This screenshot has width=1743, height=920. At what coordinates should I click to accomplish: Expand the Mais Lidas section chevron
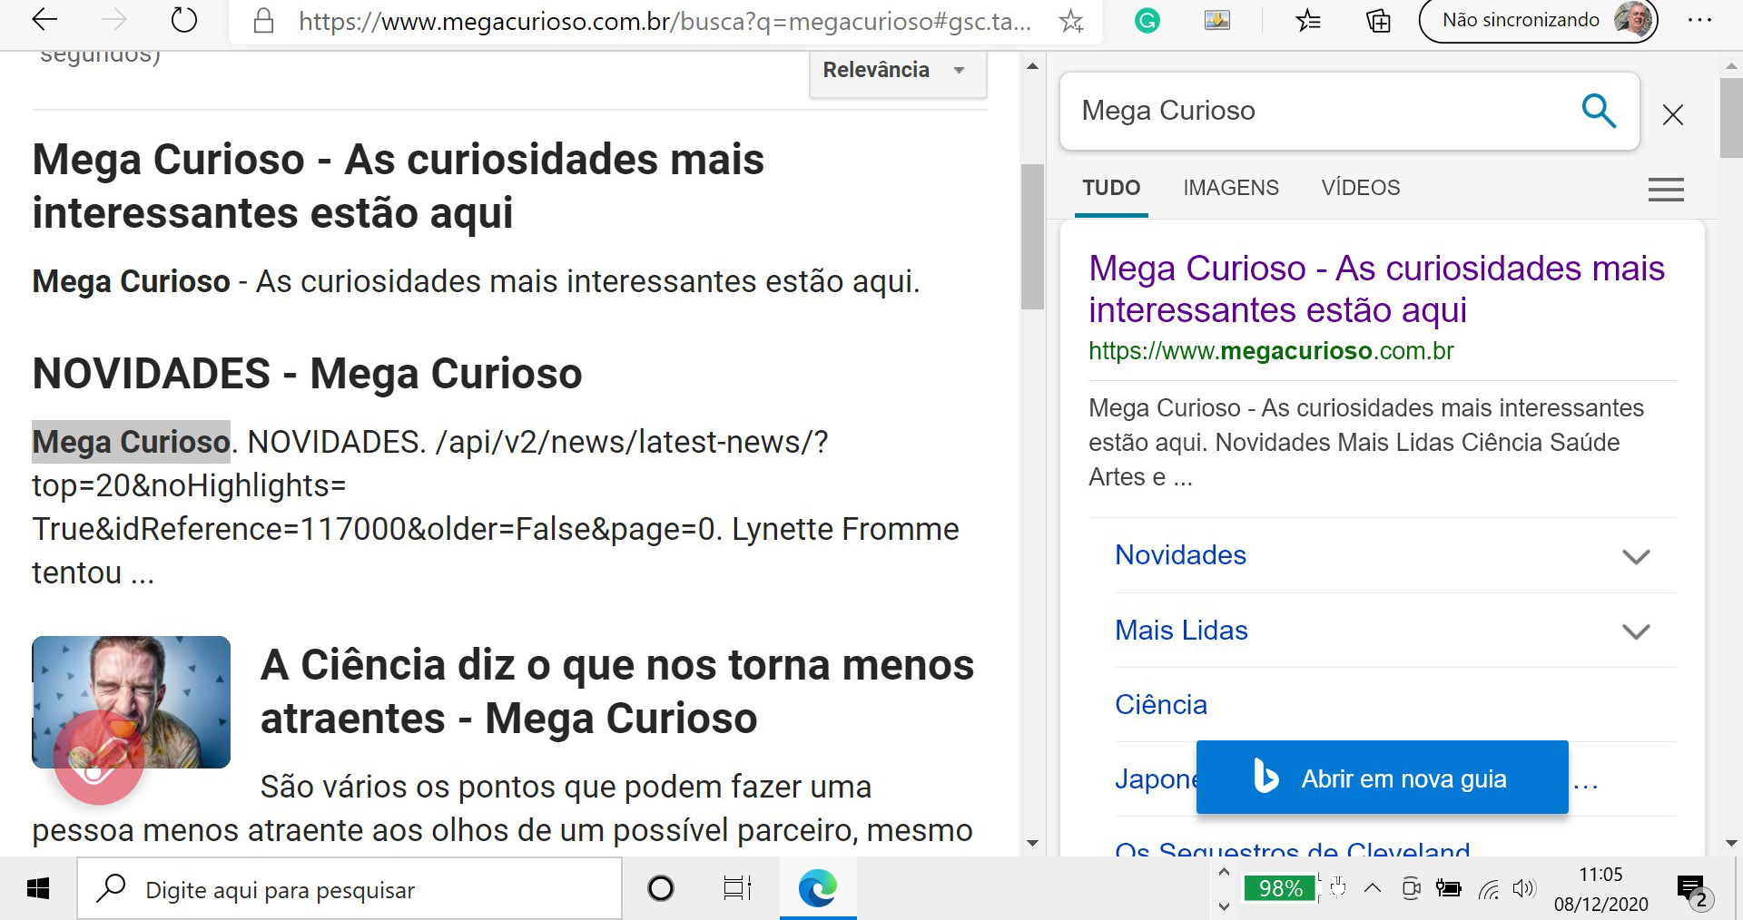tap(1636, 631)
